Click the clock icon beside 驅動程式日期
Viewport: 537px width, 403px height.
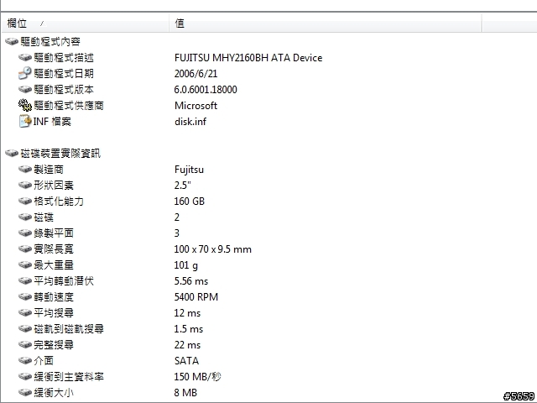pos(25,73)
